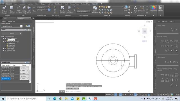Click the ViewCube TOP face

[x=145, y=31]
